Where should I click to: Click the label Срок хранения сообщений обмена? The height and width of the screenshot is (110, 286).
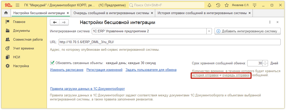pyautogui.click(x=219, y=63)
